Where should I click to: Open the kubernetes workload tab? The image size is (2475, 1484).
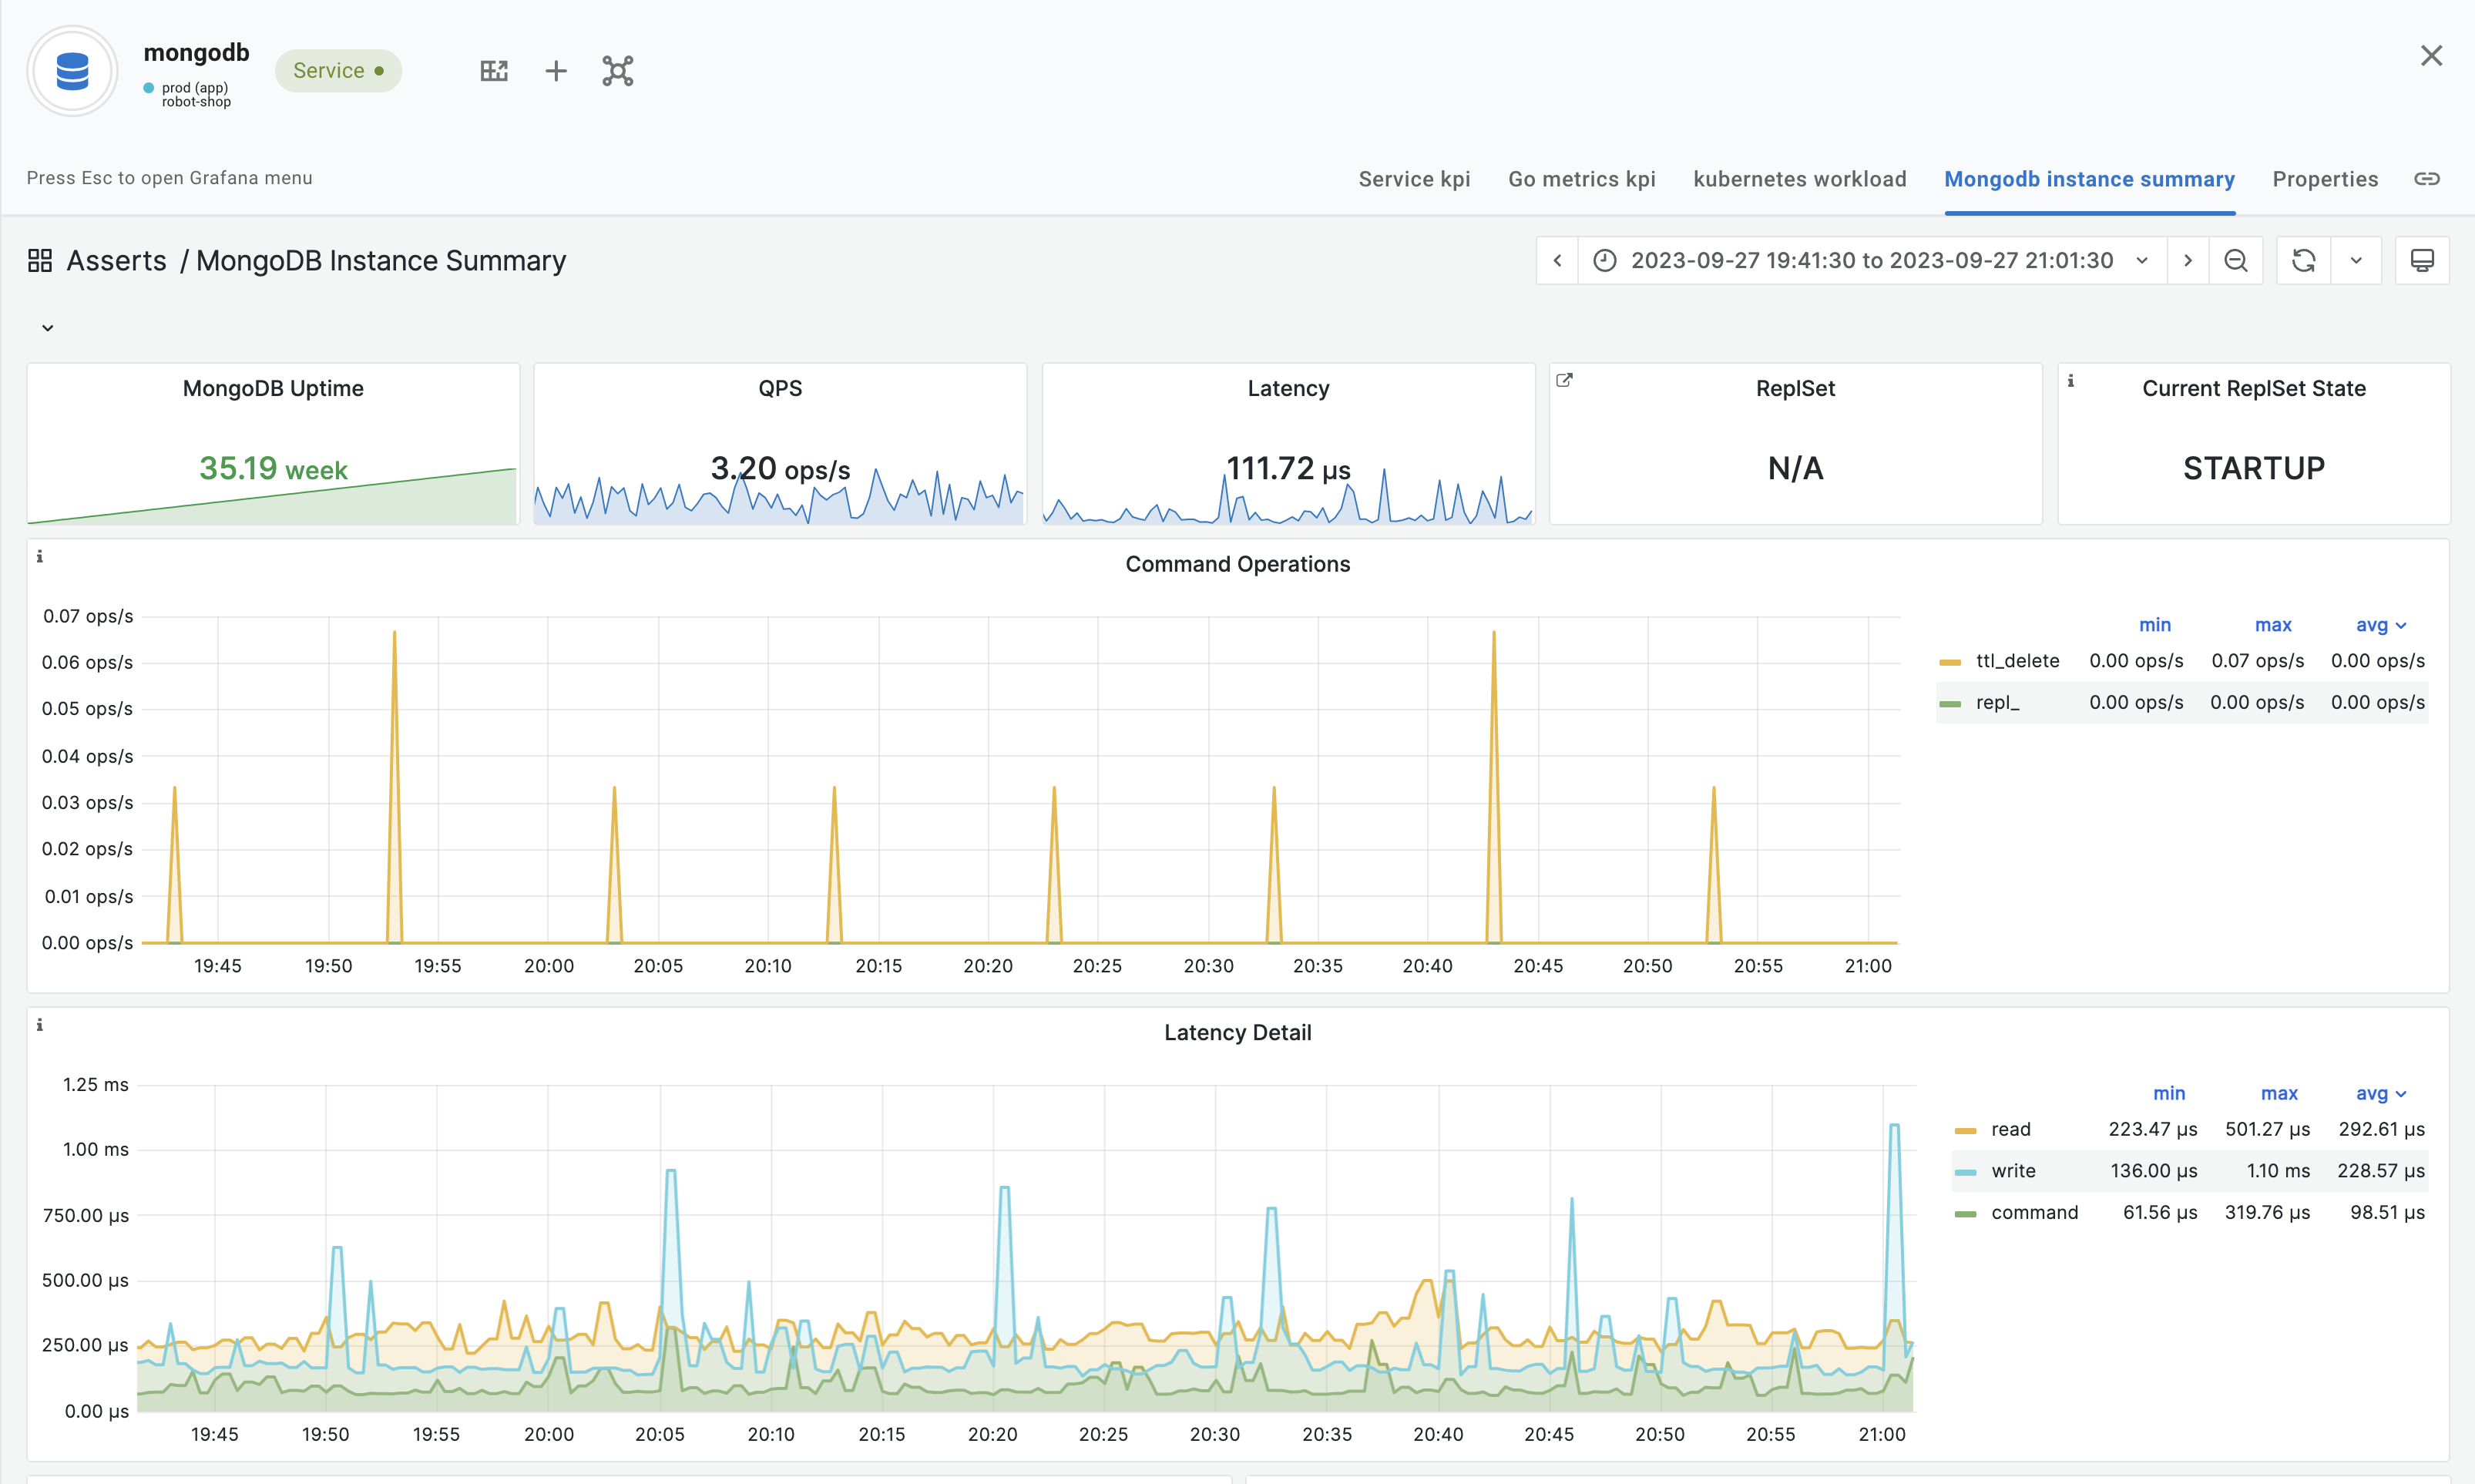coord(1799,179)
